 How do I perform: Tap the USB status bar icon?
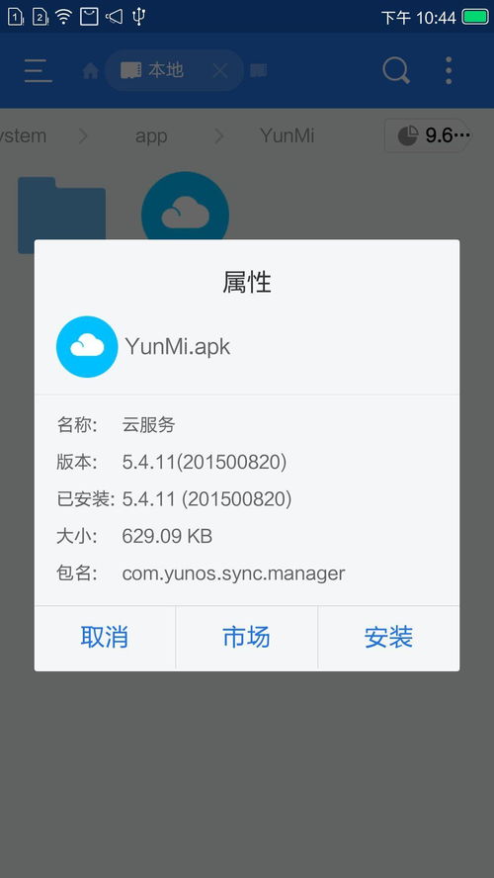click(x=138, y=17)
